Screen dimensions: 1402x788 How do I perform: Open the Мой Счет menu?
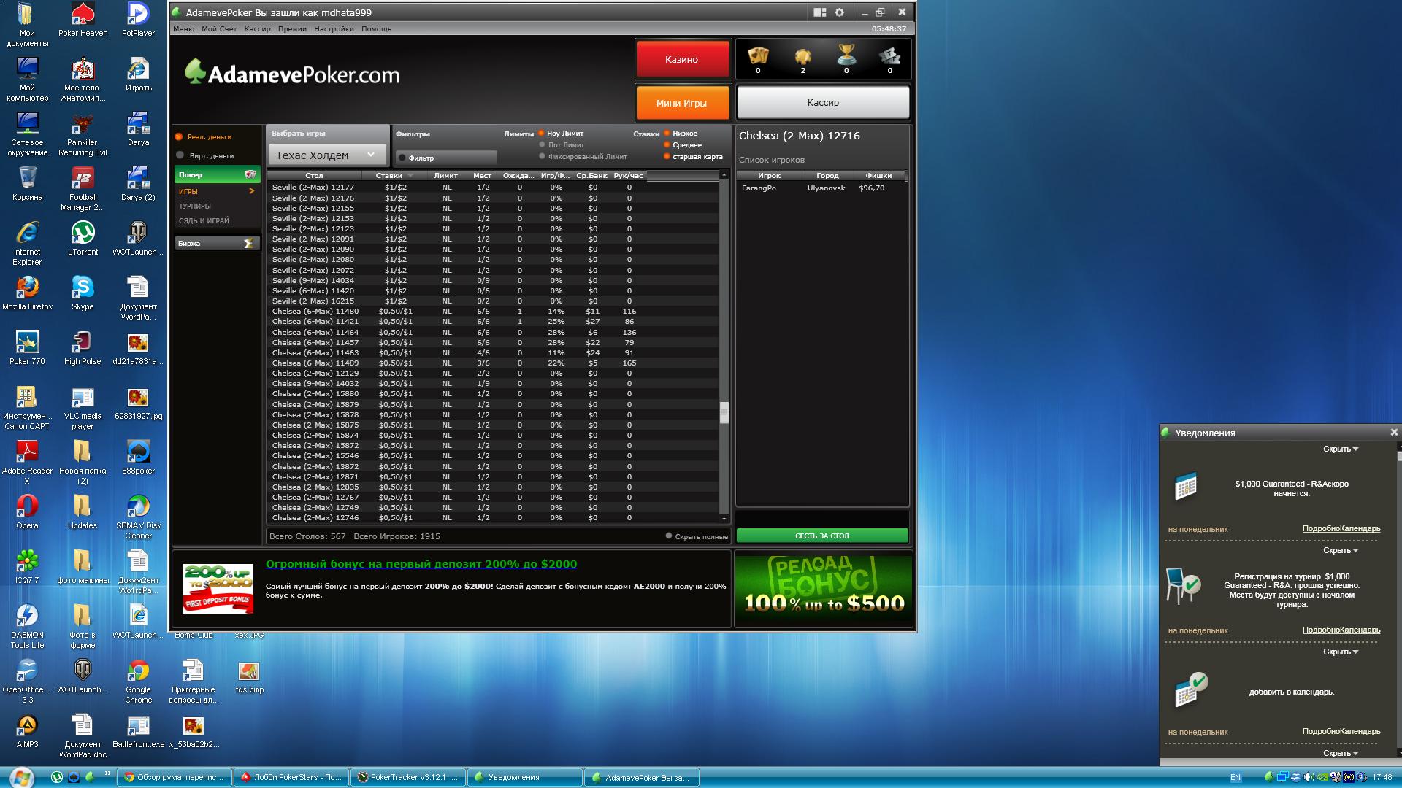219,29
